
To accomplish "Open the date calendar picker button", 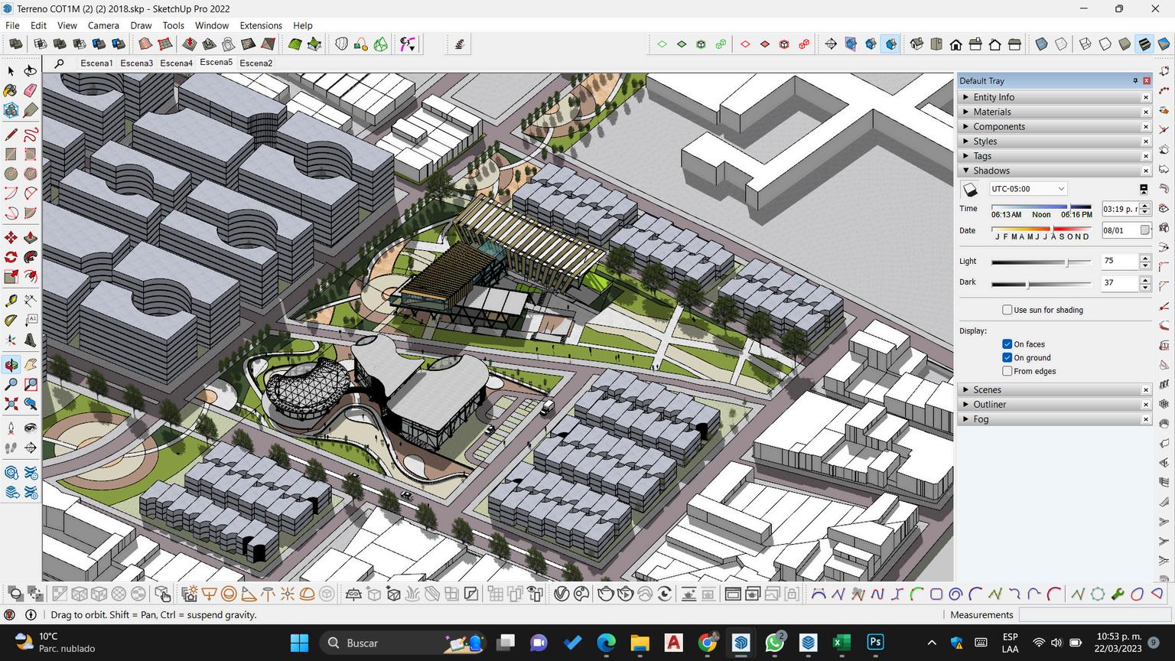I will (1144, 230).
